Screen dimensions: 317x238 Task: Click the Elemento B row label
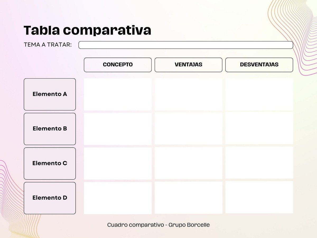[x=50, y=129]
